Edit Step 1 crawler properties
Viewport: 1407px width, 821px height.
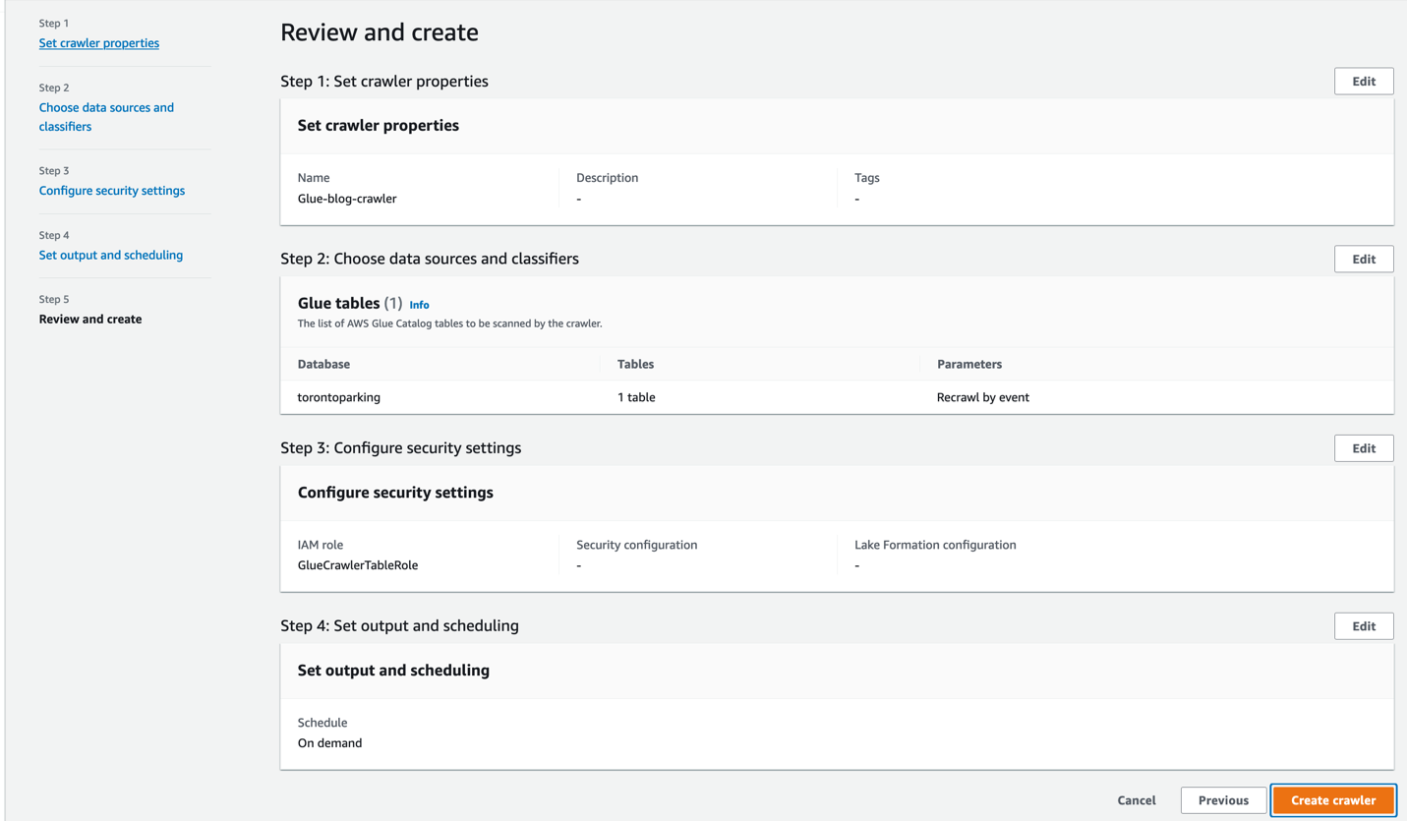click(1363, 82)
